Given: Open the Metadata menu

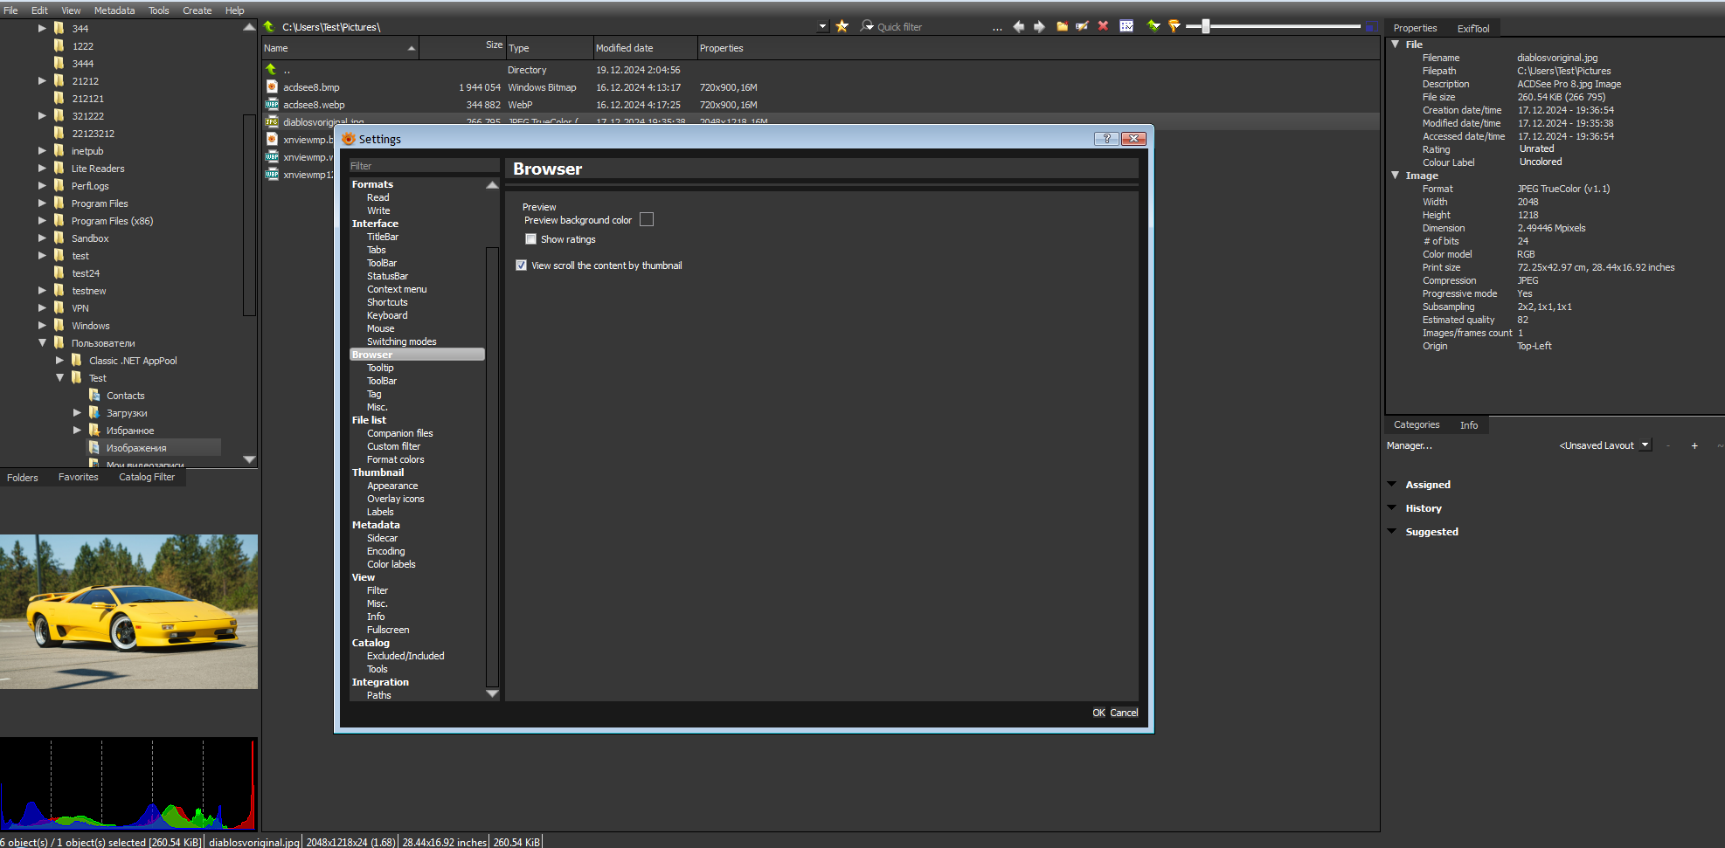Looking at the screenshot, I should pos(114,10).
